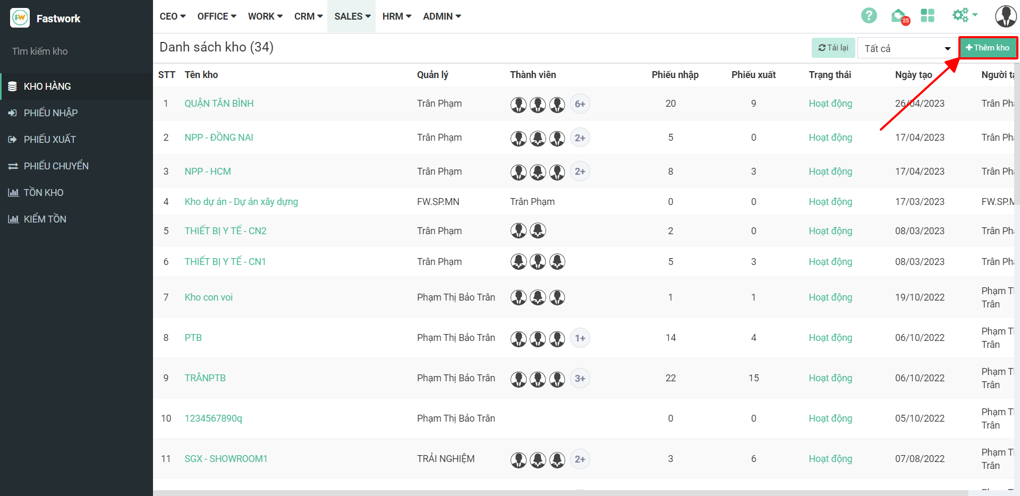The image size is (1020, 496).
Task: Expand the Tất cả filter dropdown
Action: [x=907, y=48]
